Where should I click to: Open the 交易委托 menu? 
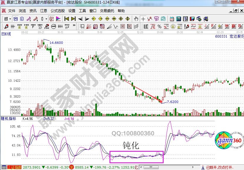tap(107, 11)
